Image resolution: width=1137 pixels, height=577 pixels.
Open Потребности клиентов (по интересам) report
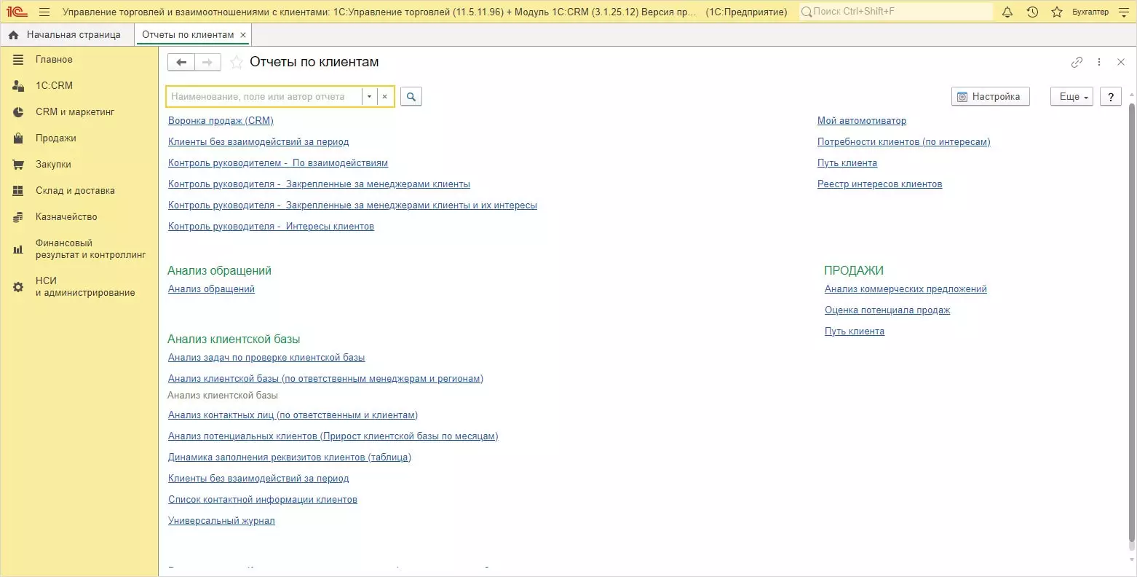(x=903, y=142)
